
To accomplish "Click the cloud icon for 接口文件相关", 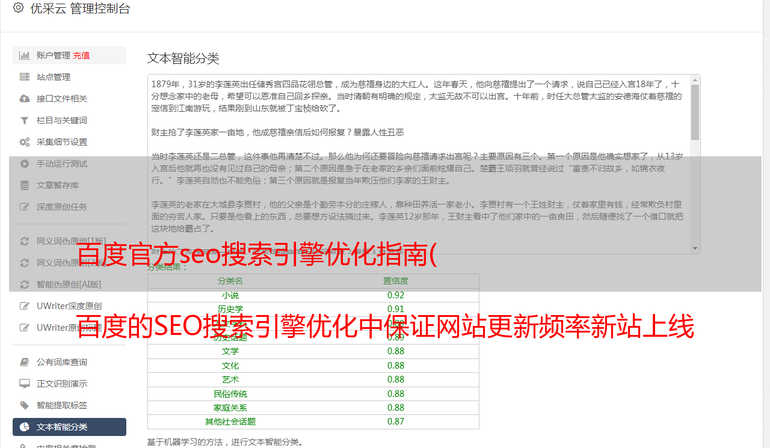I will click(x=25, y=99).
